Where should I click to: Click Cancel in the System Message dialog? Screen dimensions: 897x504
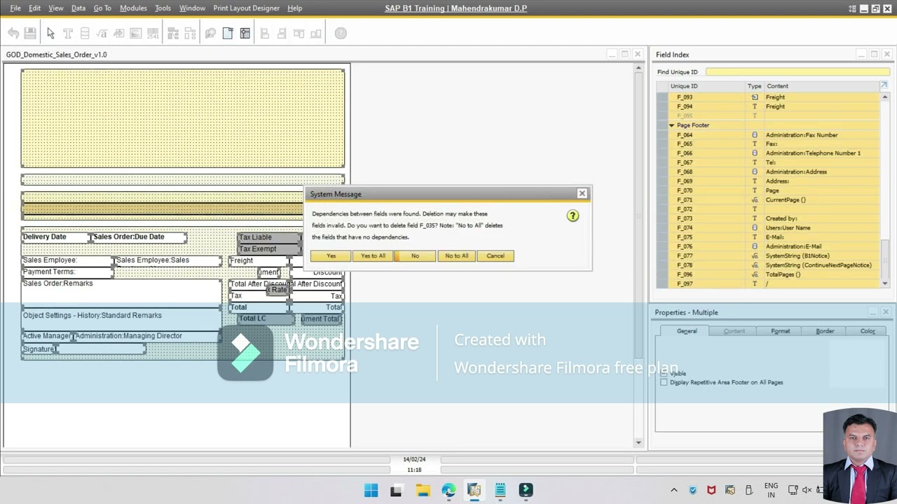495,255
